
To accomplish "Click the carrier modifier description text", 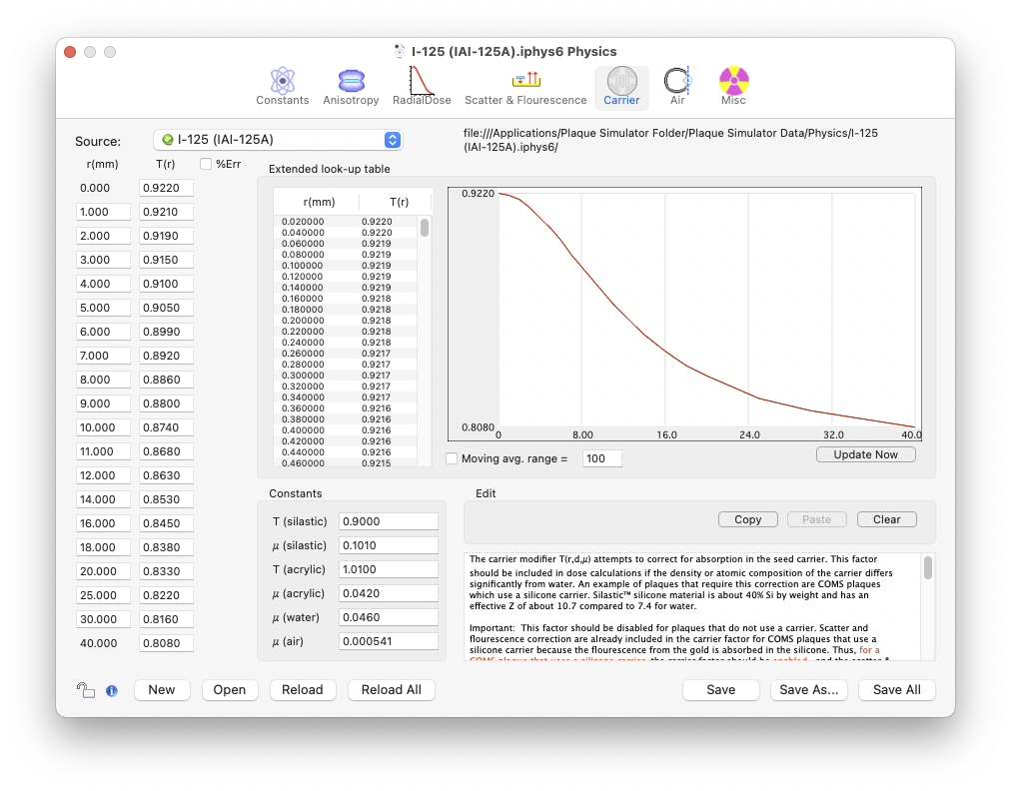I will [693, 606].
